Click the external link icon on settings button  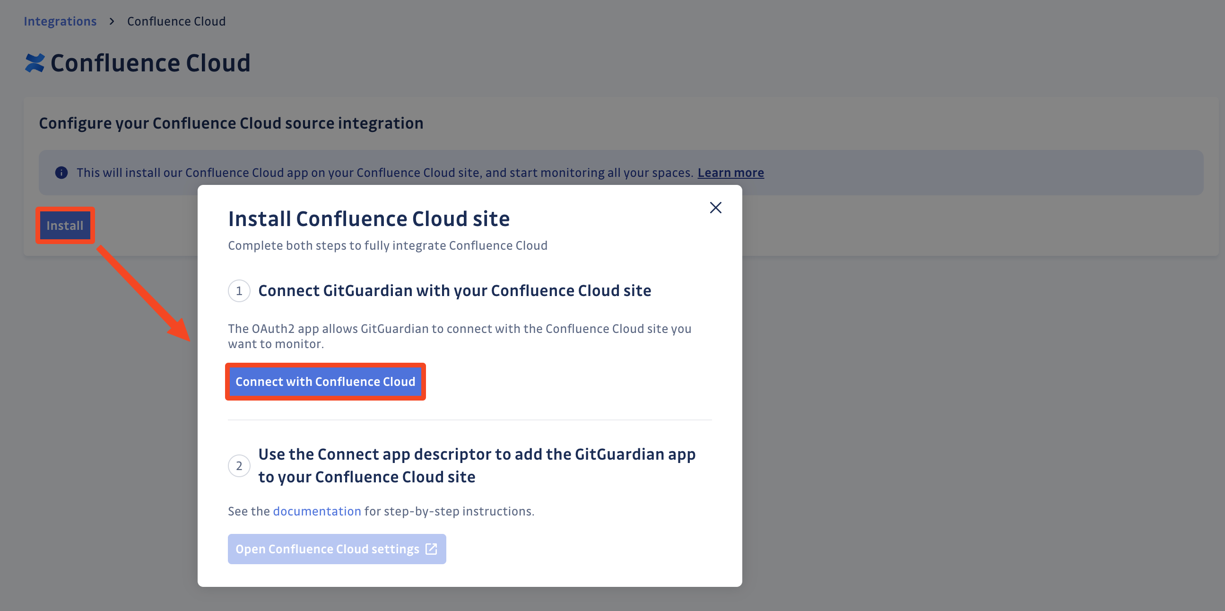coord(431,549)
